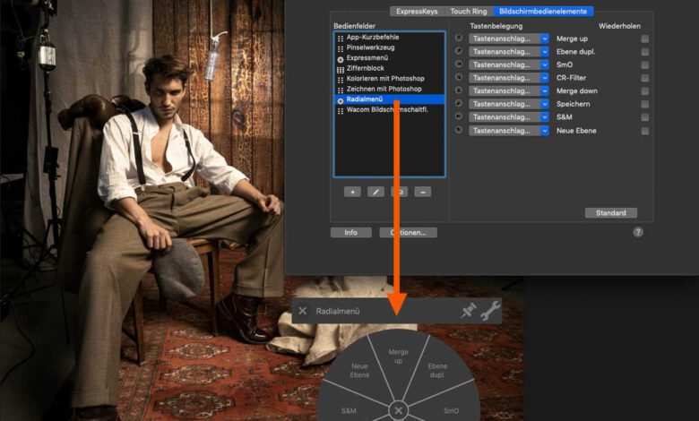Toggle Wiederholen checkbox for CR-Filter
Image resolution: width=699 pixels, height=421 pixels.
[x=644, y=78]
